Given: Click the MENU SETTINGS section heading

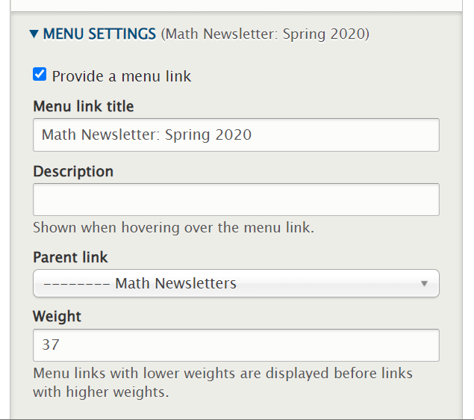Looking at the screenshot, I should pos(99,34).
